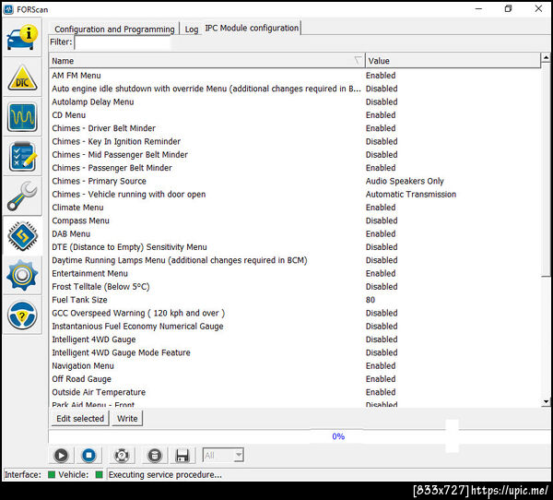553x500 pixels.
Task: Select 'Chimes - Passenger Belt Minder' row
Action: click(x=295, y=168)
